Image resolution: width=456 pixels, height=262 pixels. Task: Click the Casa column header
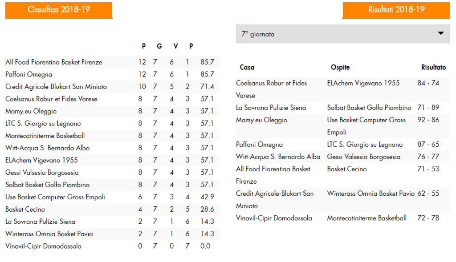coord(247,67)
